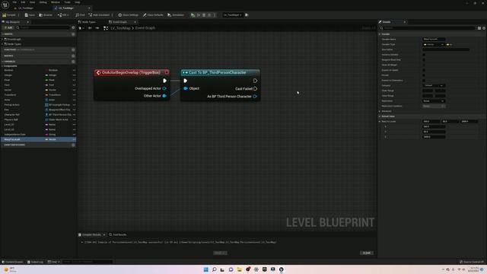Click the zoom-to-fit graph icon
The height and width of the screenshot is (274, 487).
(x=106, y=28)
